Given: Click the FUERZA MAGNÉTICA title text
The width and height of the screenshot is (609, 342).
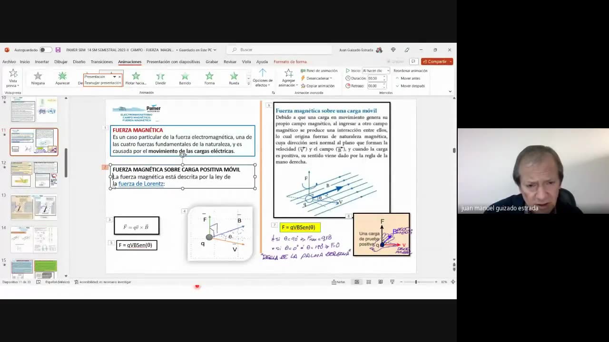Looking at the screenshot, I should point(138,130).
